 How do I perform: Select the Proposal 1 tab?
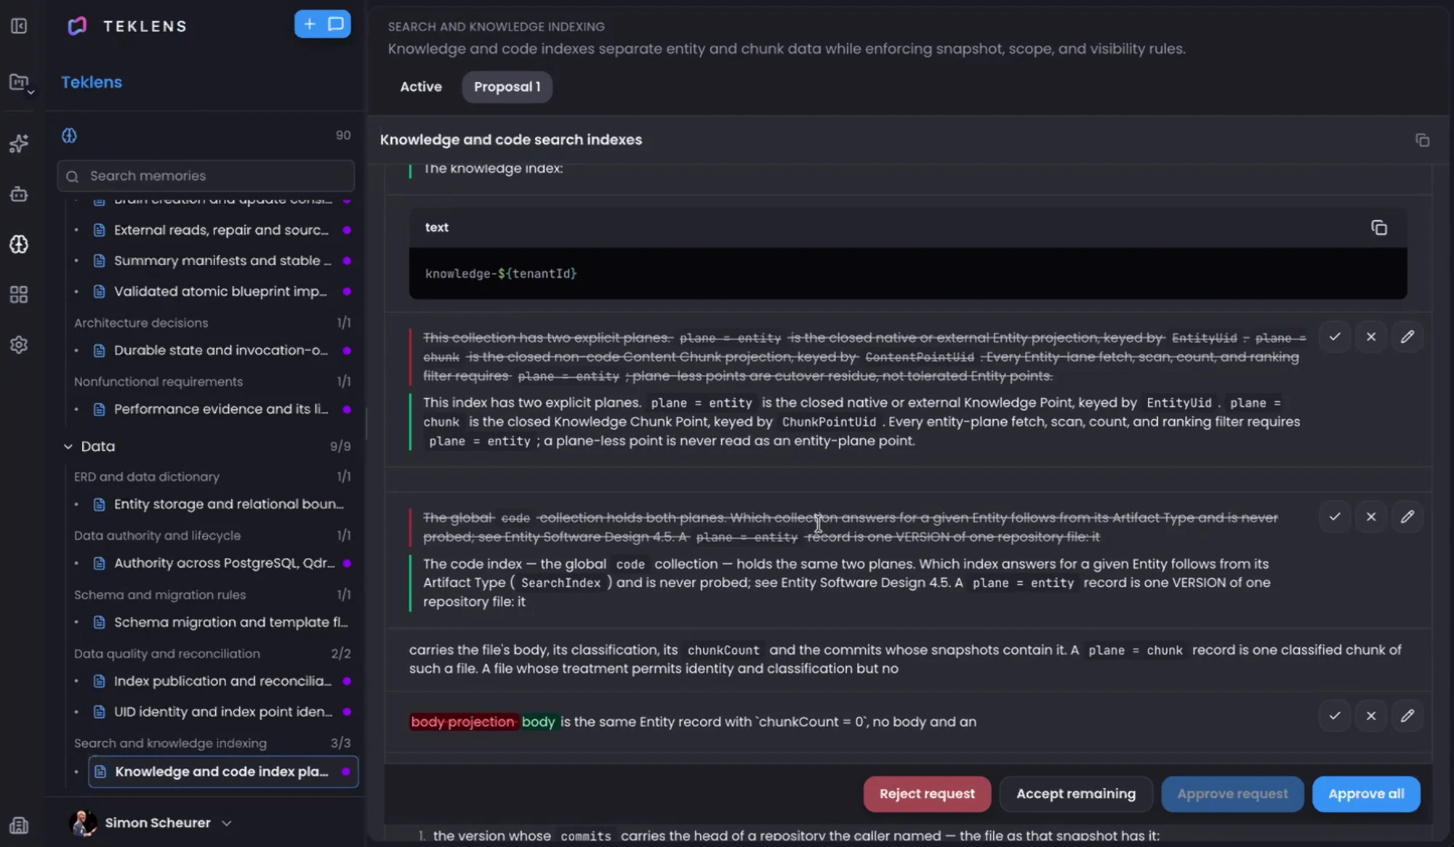pos(507,86)
